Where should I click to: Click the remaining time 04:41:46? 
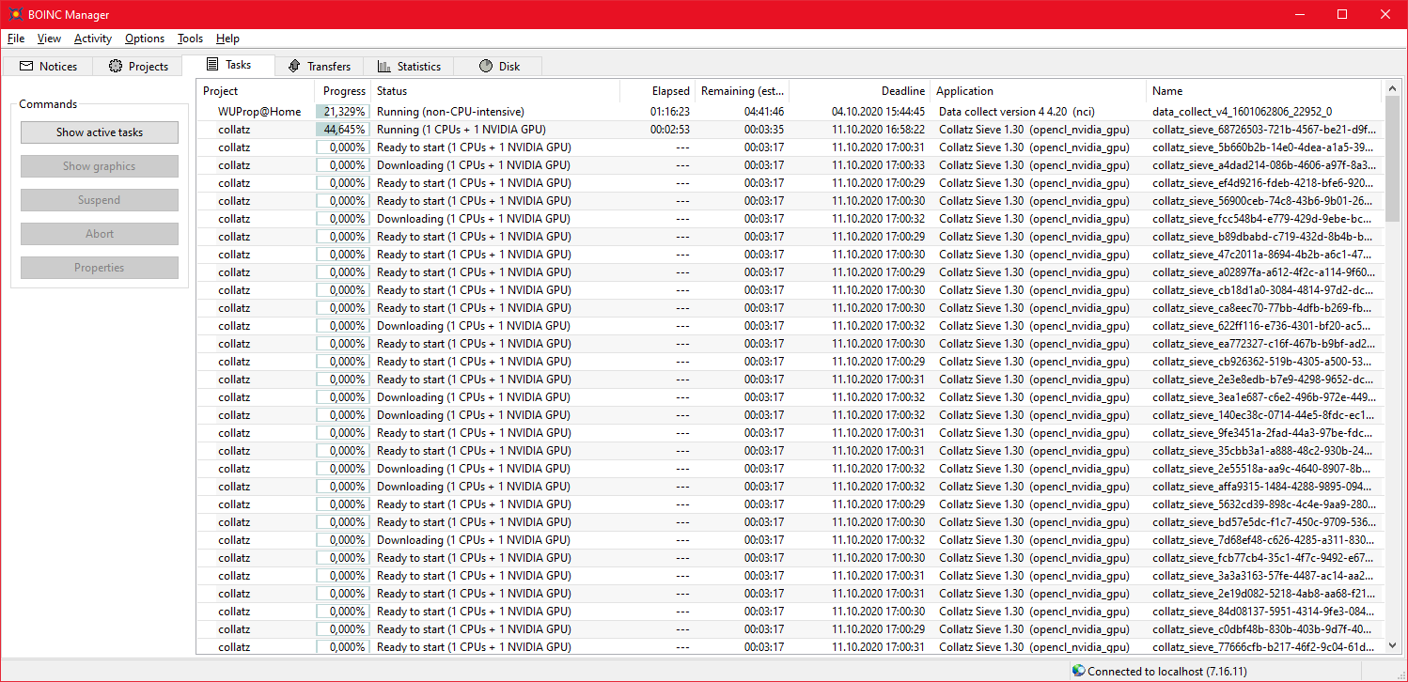click(x=764, y=112)
